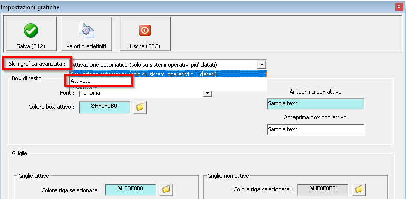Click the Griglie attive group title
The image size is (406, 199).
[33, 176]
